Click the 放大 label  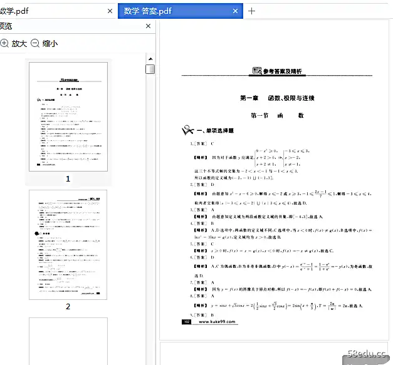[19, 44]
